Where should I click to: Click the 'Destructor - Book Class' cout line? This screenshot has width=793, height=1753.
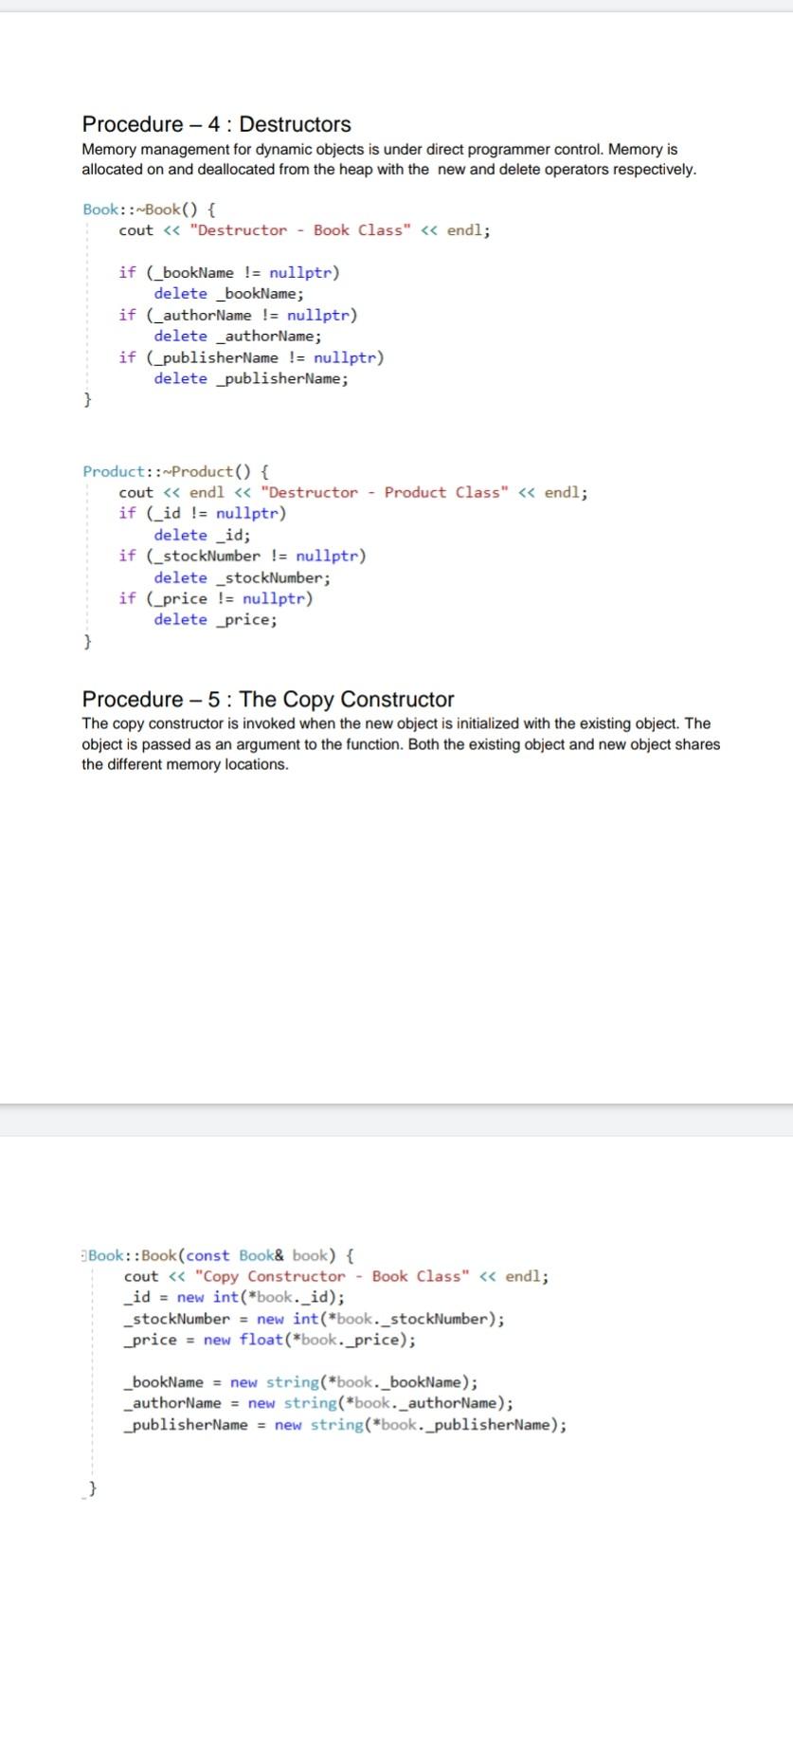304,230
